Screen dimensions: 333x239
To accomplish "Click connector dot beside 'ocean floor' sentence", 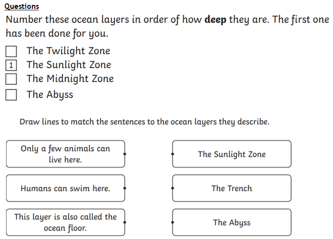I will pyautogui.click(x=125, y=222).
